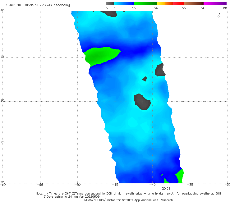This screenshot has width=230, height=202.
Task: Click the yellow-to-red 34-50 color bar segment
Action: click(170, 4)
